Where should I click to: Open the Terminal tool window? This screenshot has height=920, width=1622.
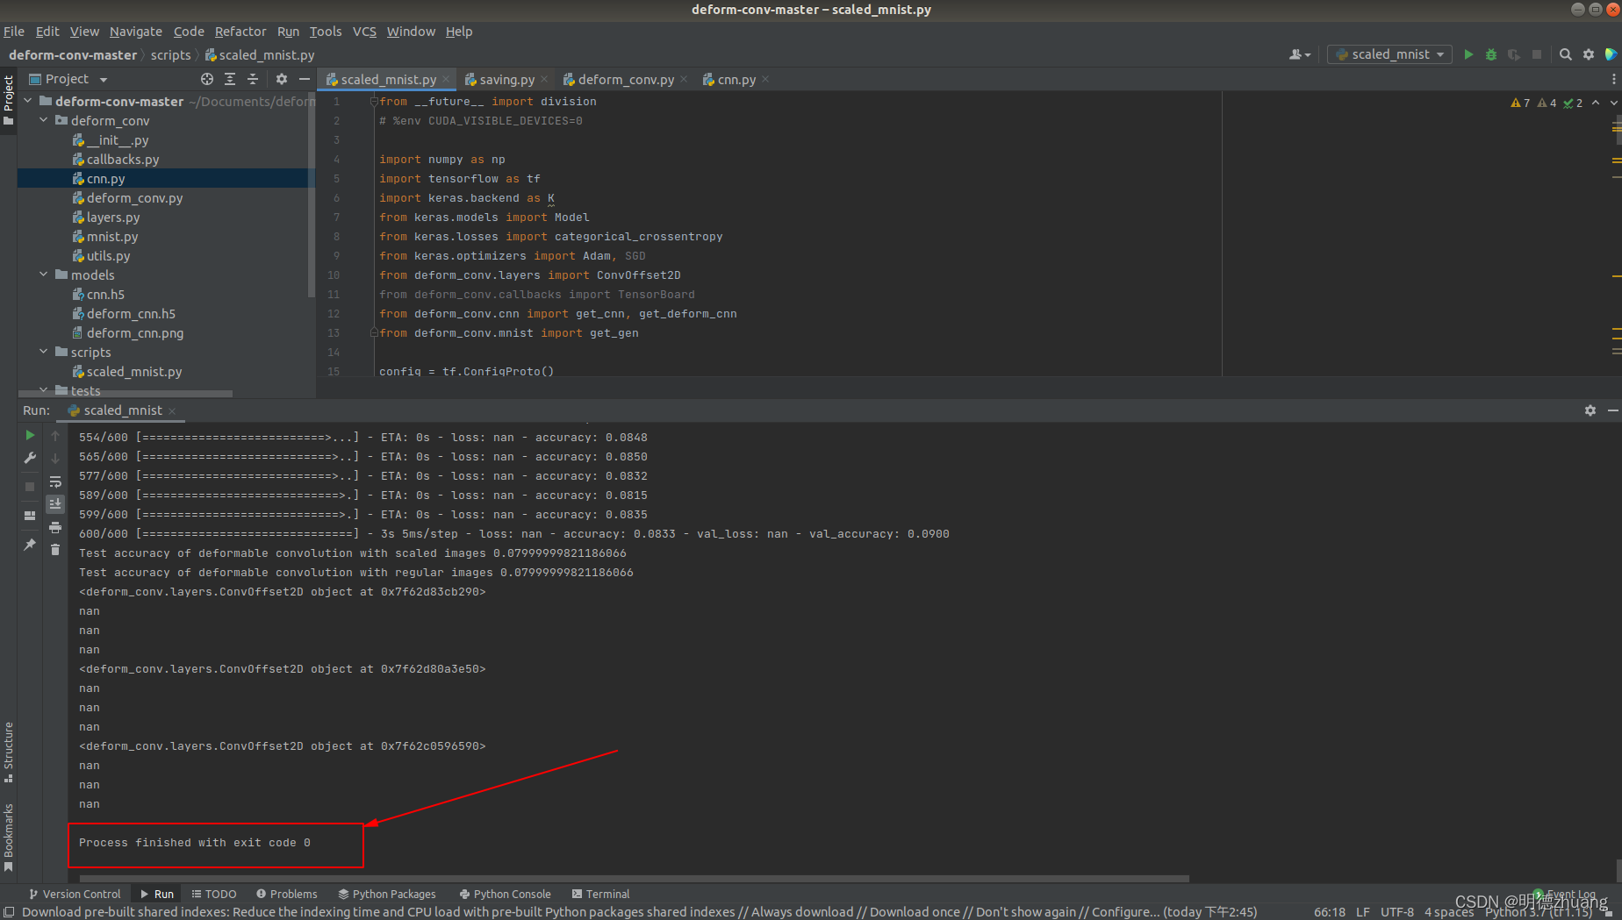[x=601, y=894]
